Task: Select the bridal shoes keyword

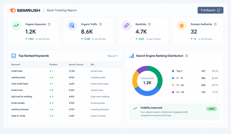Action: pyautogui.click(x=17, y=90)
